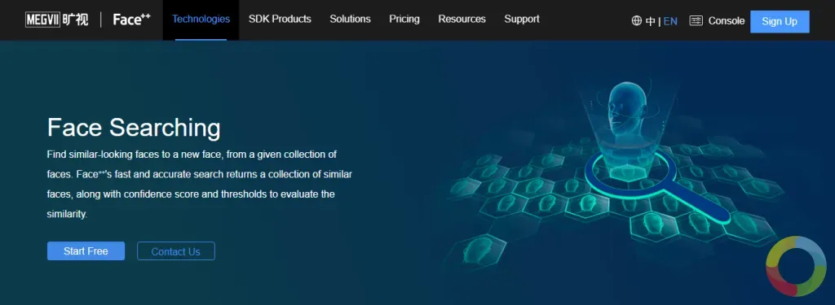Open the Console link
Screen dimensions: 835x305
(x=726, y=21)
